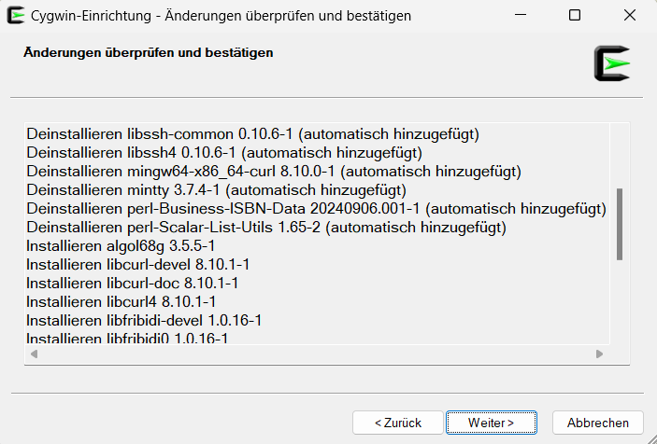Select the Deinstallieren perl-Business-ISBN-Data line
Viewport: 657px width, 444px height.
[x=316, y=209]
